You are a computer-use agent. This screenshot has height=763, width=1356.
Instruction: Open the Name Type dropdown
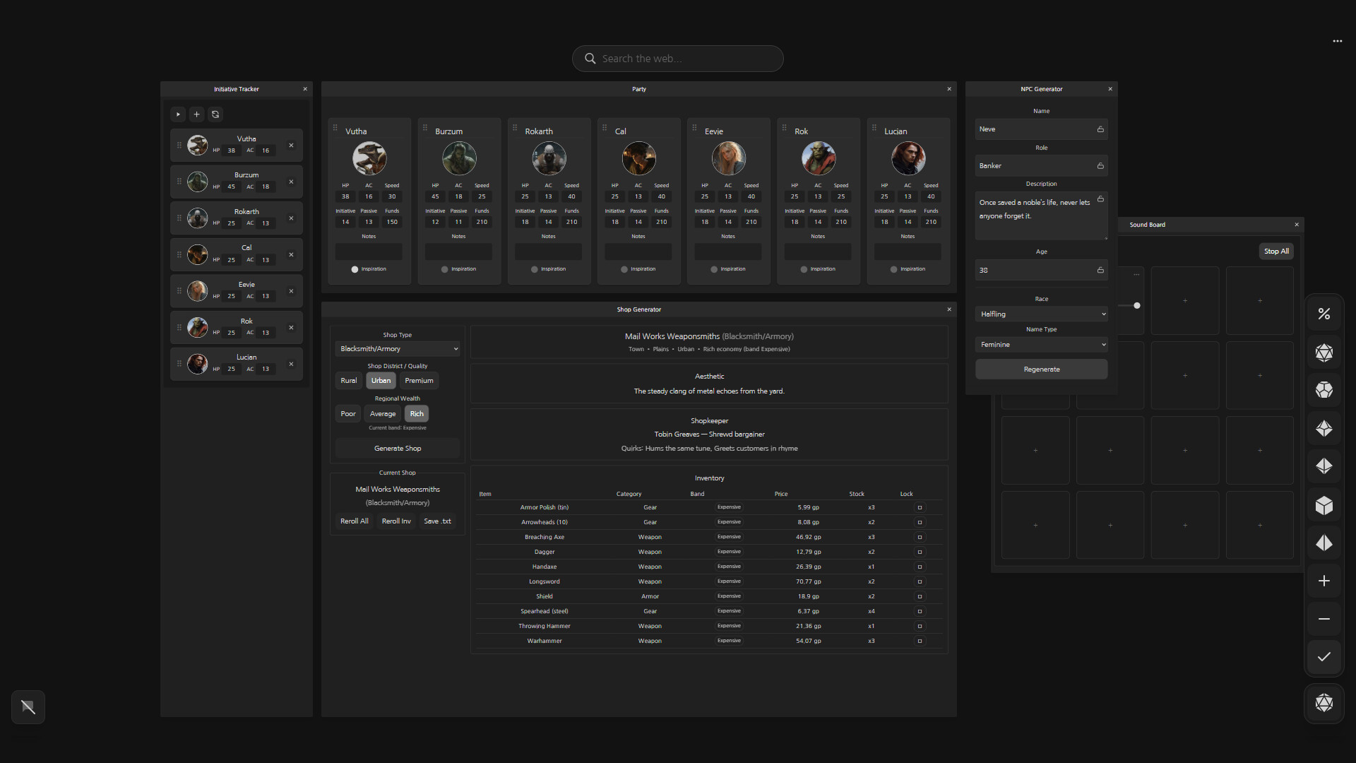pos(1041,344)
